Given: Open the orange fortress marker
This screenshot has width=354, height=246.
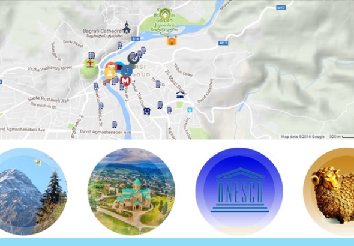Looking at the screenshot, I should pyautogui.click(x=172, y=40).
